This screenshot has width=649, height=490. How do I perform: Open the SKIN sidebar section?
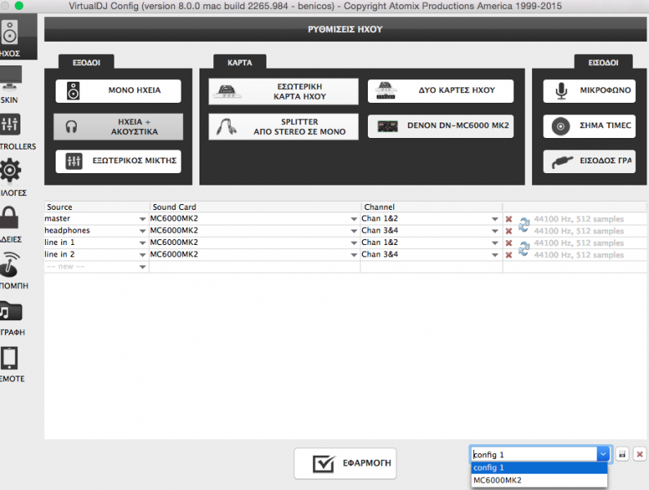point(11,83)
